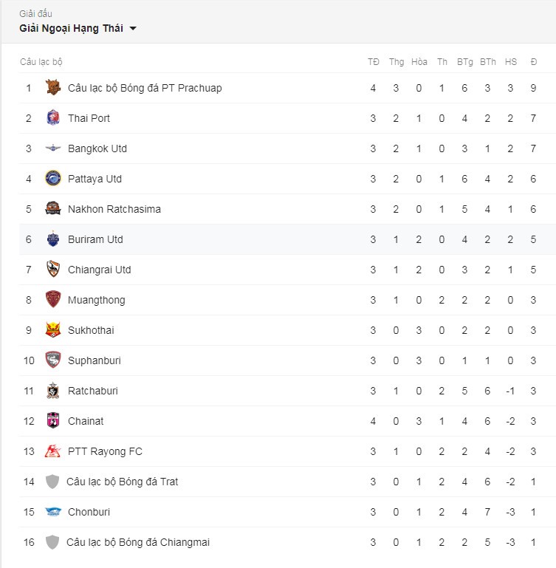Click the Thai Port club logo
This screenshot has width=556, height=568.
(x=53, y=117)
